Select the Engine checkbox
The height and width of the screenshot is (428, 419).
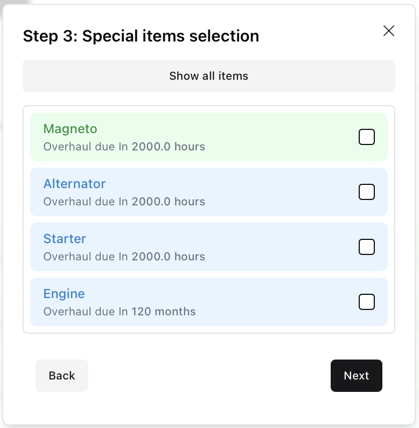pyautogui.click(x=367, y=302)
